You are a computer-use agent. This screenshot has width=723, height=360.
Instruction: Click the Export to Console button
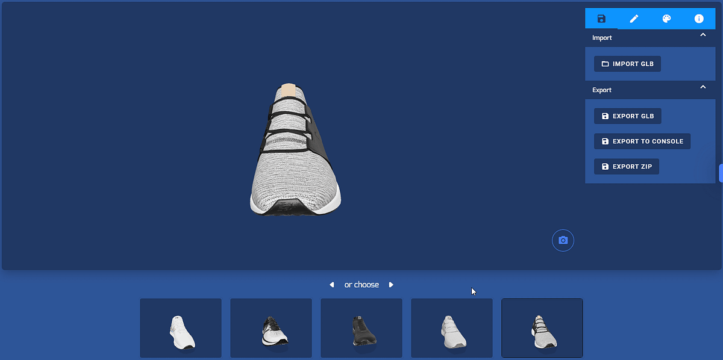(642, 141)
